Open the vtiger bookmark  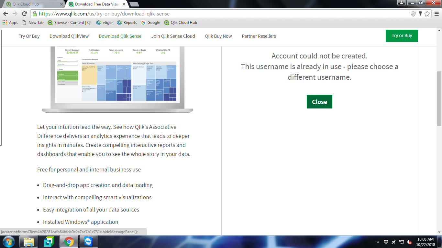[105, 23]
